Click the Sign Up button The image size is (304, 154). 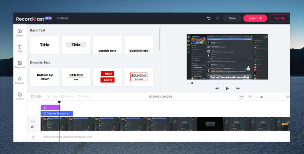point(279,18)
